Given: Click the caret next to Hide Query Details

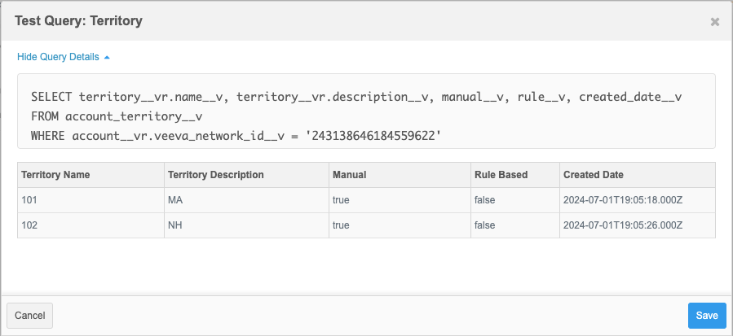Looking at the screenshot, I should (107, 57).
